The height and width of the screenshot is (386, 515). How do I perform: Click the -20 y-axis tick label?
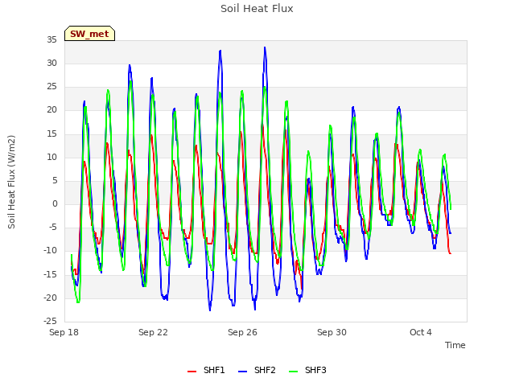51,298
